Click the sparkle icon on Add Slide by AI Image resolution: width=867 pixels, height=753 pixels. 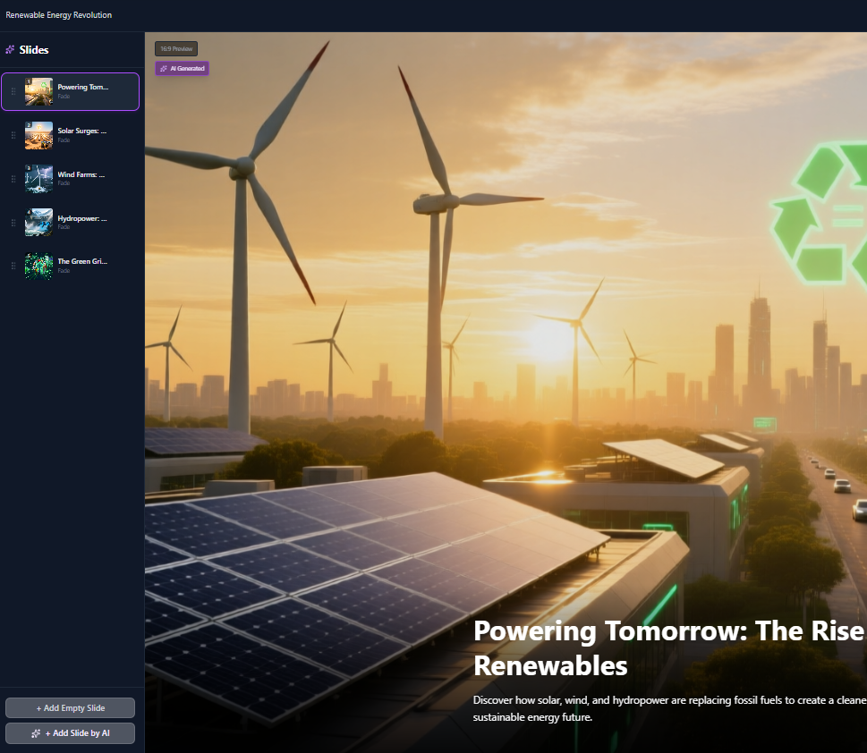pos(36,733)
